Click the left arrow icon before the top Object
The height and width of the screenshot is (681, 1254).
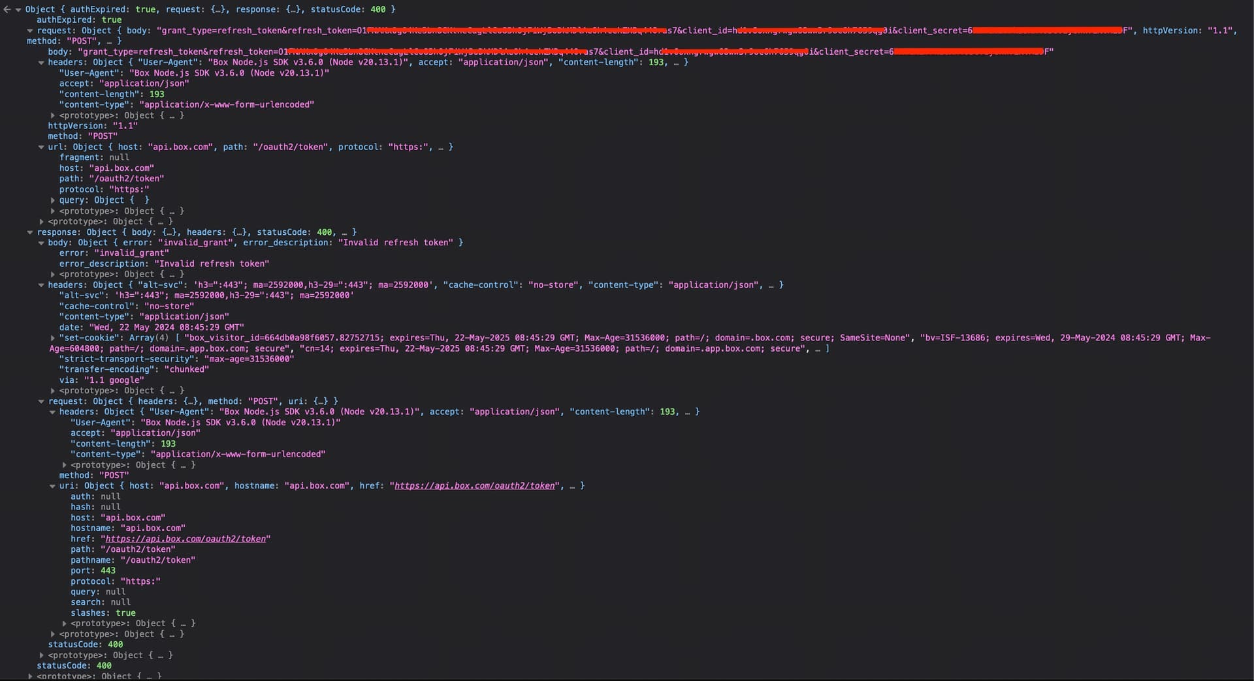click(7, 9)
